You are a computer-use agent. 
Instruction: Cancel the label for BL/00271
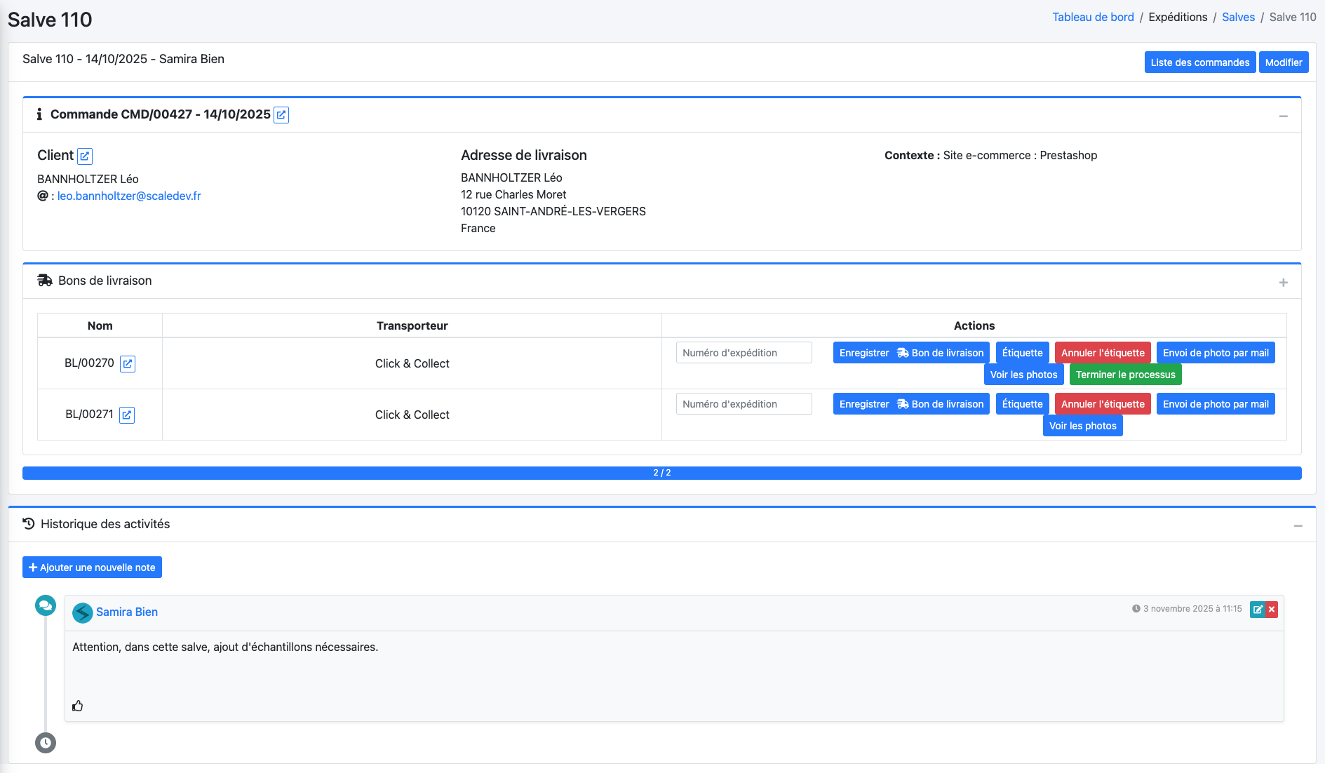pyautogui.click(x=1102, y=404)
